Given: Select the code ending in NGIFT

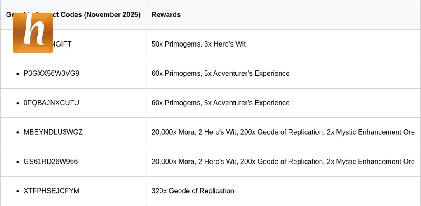Looking at the screenshot, I should point(62,44).
